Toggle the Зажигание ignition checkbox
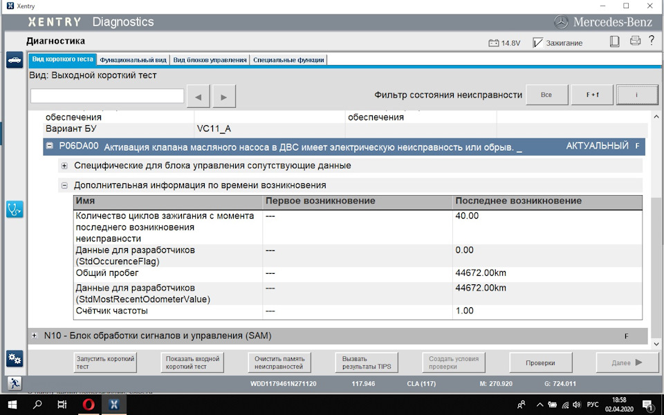664x415 pixels. click(538, 43)
